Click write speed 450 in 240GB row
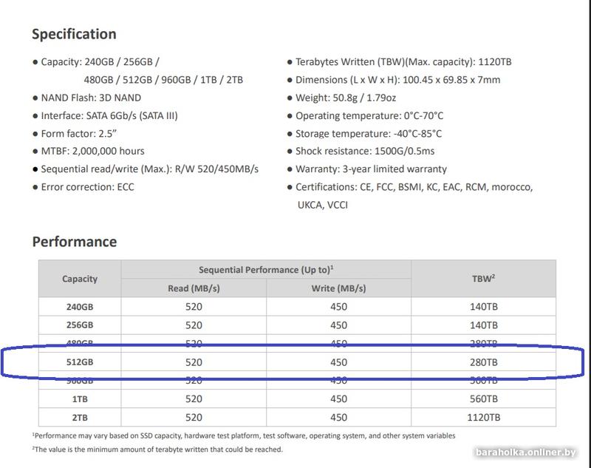 coord(338,307)
